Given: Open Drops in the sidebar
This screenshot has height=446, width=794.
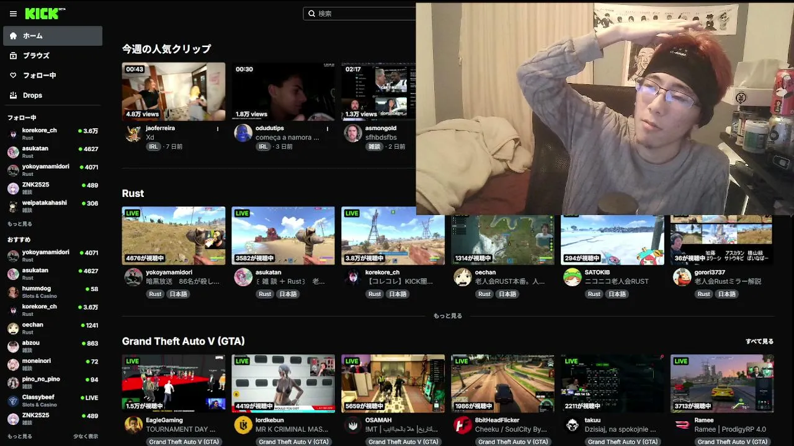Looking at the screenshot, I should tap(53, 95).
